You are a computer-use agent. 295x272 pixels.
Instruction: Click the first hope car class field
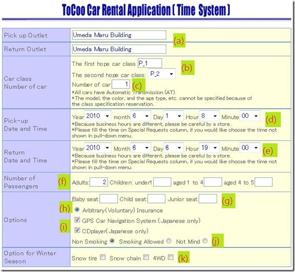point(150,63)
